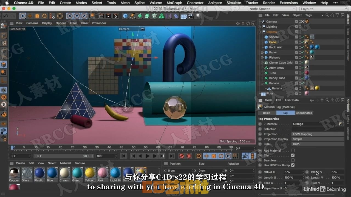Open the Side dropdown set to Both
This screenshot has height=197, width=351.
coord(318,144)
